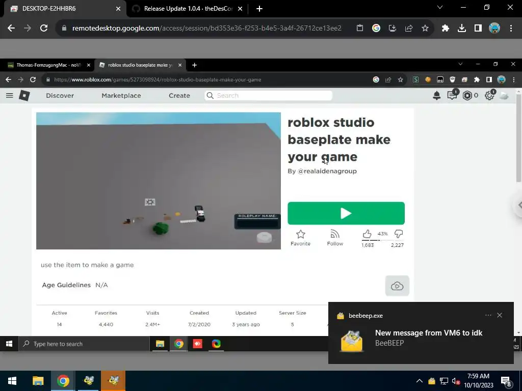Click the remote Windows Start button
The image size is (522, 391).
(x=9, y=344)
